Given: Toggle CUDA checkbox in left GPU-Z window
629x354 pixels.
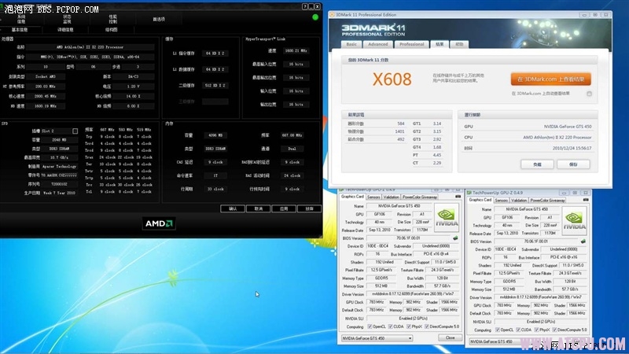Looking at the screenshot, I should pos(390,326).
